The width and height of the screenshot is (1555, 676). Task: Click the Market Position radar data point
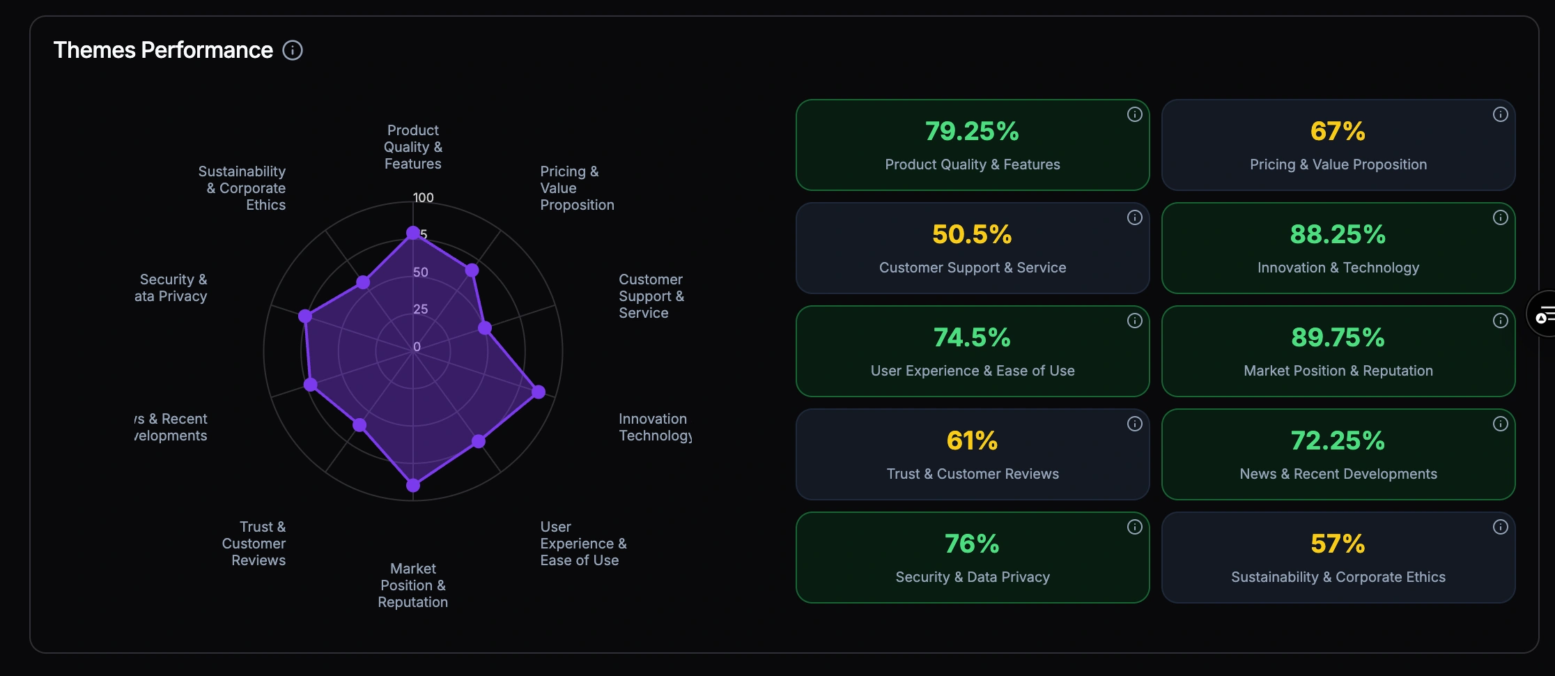(413, 485)
